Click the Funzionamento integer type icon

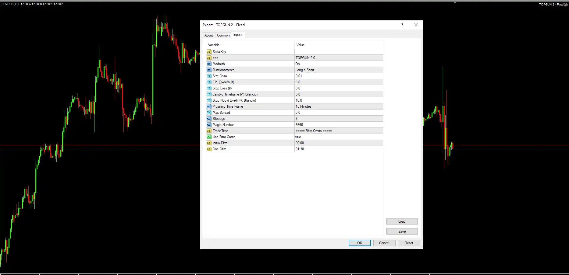[x=209, y=70]
